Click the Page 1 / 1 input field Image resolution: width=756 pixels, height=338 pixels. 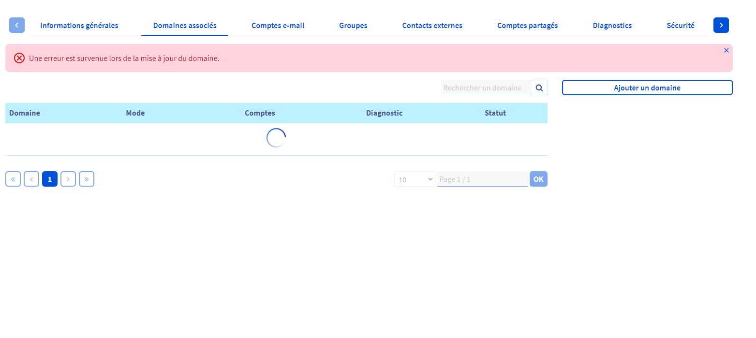coord(482,179)
